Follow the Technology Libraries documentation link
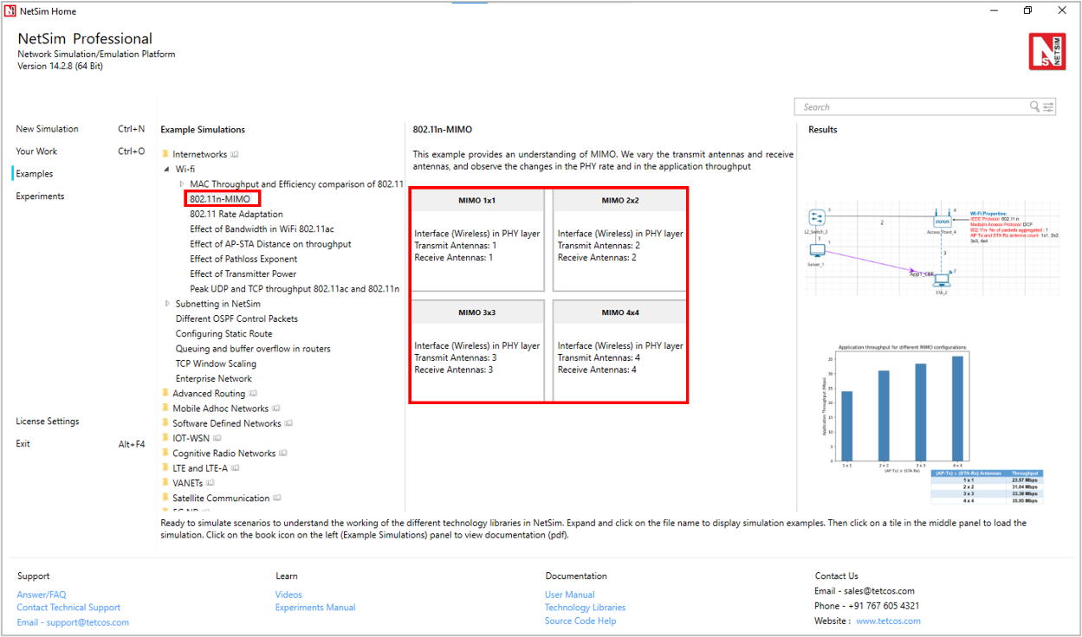 coord(585,608)
